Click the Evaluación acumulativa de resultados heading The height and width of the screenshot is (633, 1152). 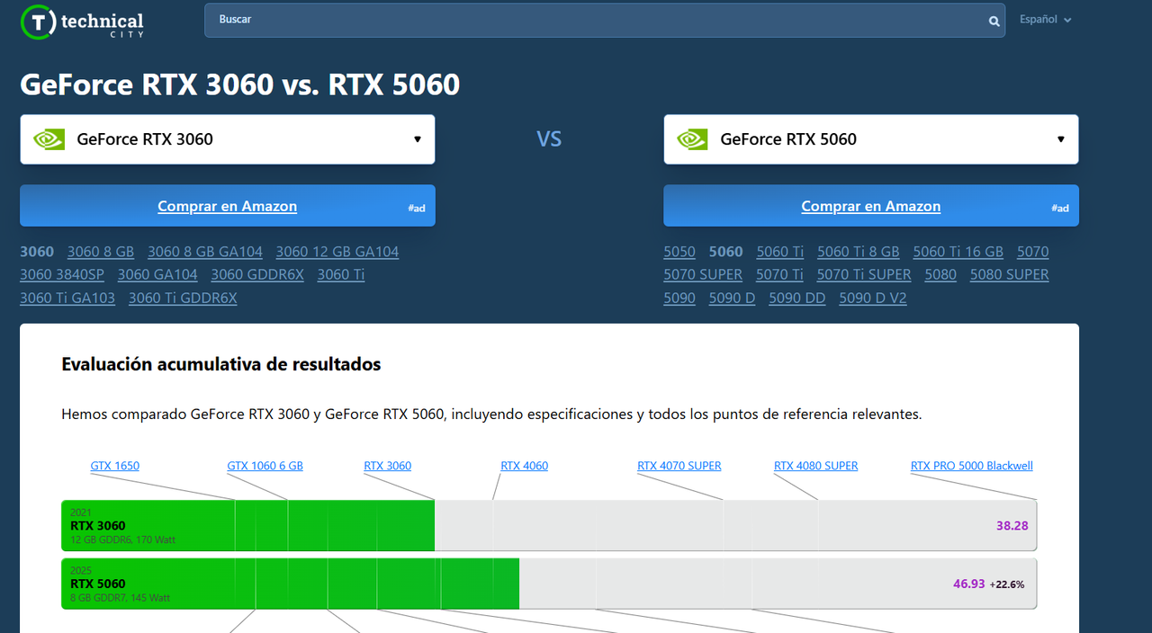[221, 364]
